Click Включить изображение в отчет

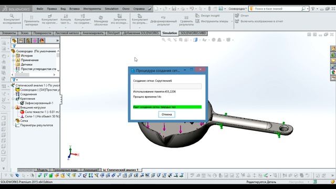(x=259, y=21)
